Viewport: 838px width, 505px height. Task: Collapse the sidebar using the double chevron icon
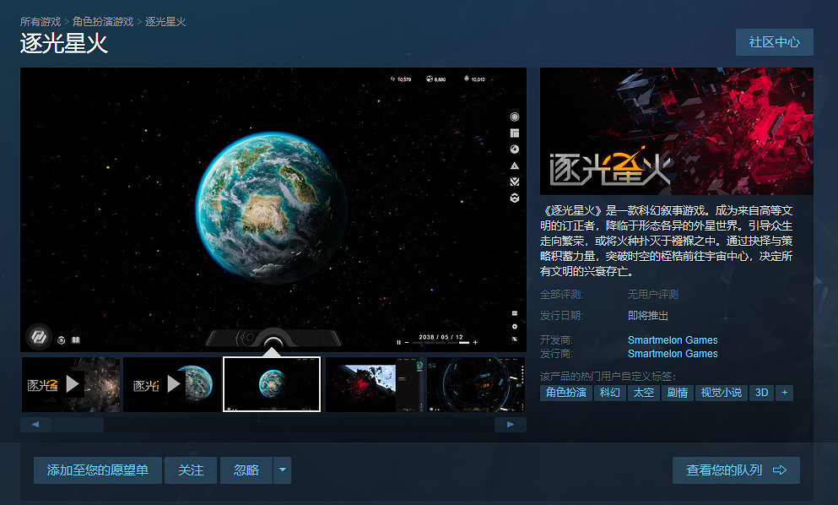coord(516,182)
